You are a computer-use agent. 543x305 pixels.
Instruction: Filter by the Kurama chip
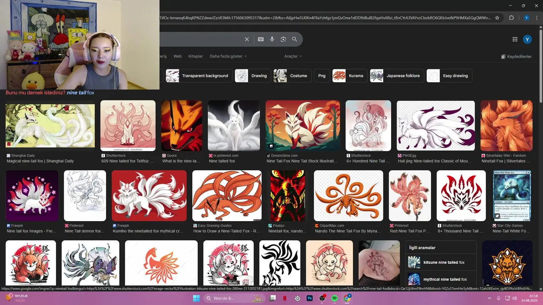(x=350, y=76)
